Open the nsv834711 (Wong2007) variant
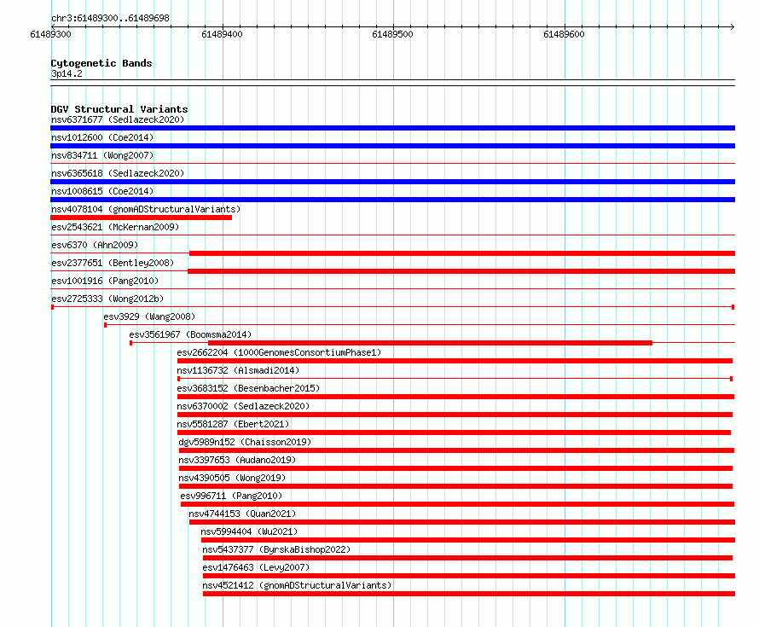This screenshot has height=627, width=759. click(102, 155)
